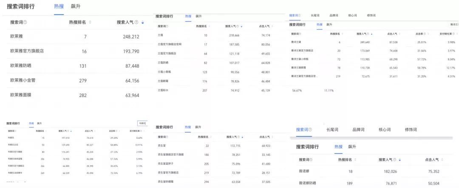The width and height of the screenshot is (459, 188).
Task: Sort 点击人气 column in 资生堂 panel
Action: coord(272,137)
